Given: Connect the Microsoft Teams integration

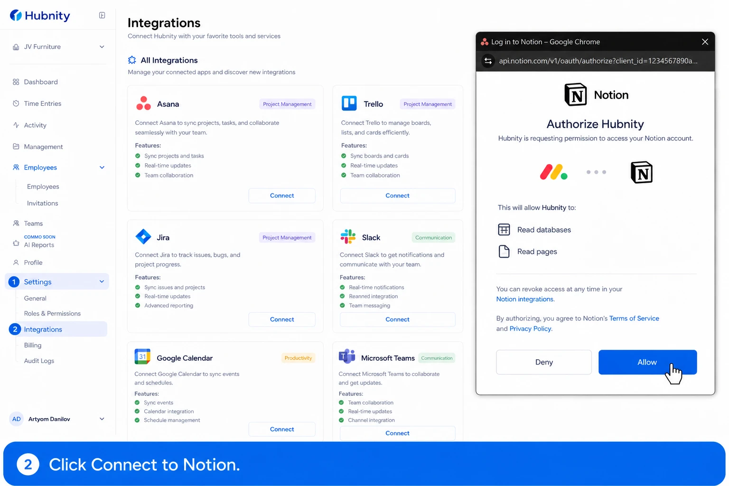Looking at the screenshot, I should [x=398, y=433].
